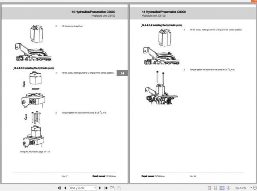The width and height of the screenshot is (257, 191).
Task: Click the greyed next view icon
Action: click(119, 188)
